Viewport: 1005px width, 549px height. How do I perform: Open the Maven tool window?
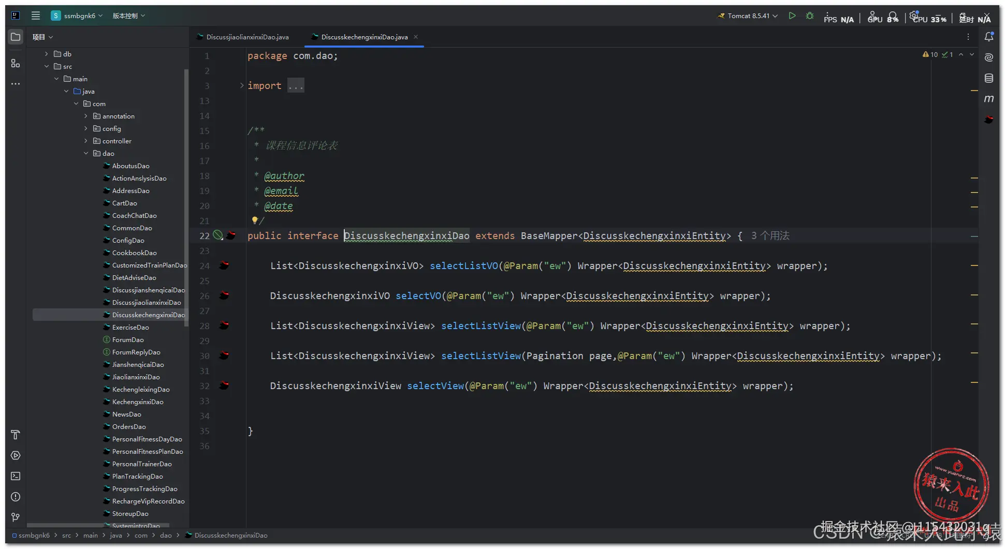coord(989,98)
